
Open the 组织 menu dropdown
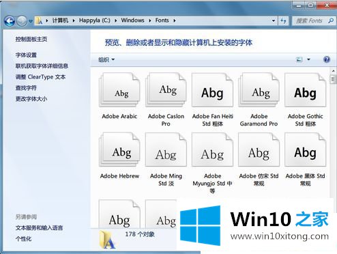pyautogui.click(x=106, y=59)
